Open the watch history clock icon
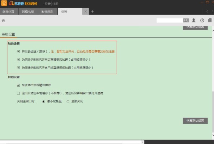The width and height of the screenshot is (214, 144). pyautogui.click(x=202, y=20)
